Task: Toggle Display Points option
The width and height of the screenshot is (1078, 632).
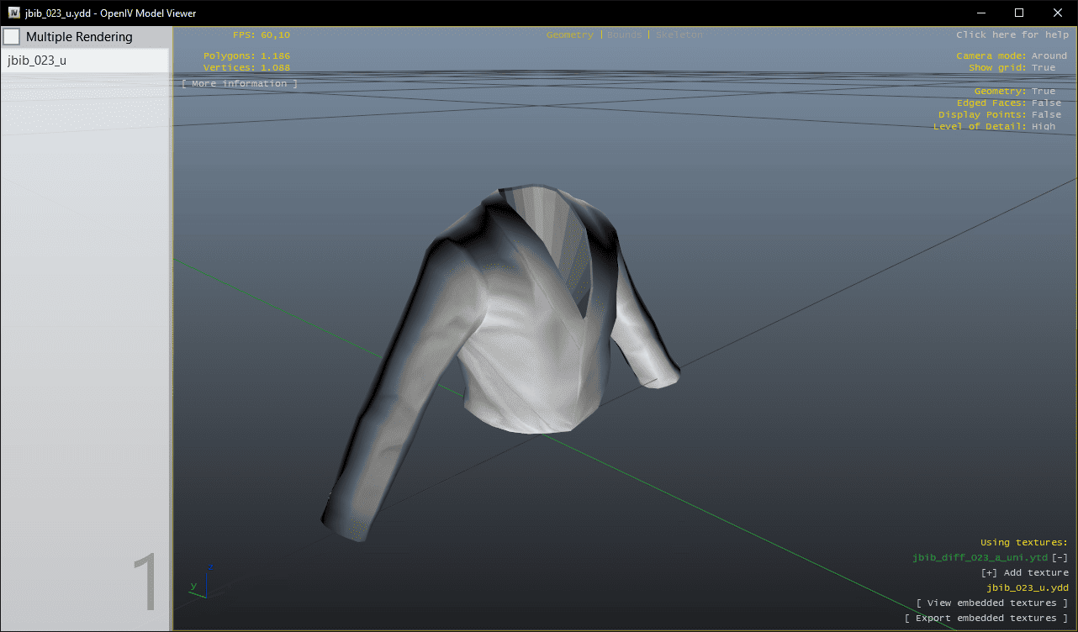Action: (x=1046, y=115)
